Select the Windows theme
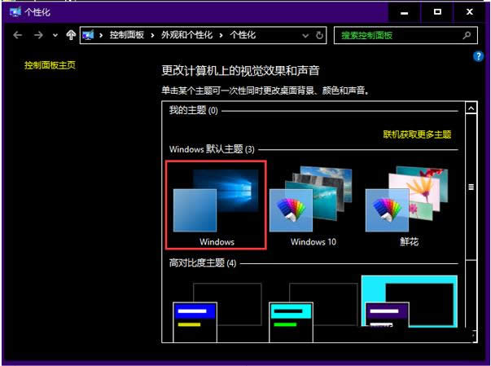Screen dimensions: 491x366 216,205
